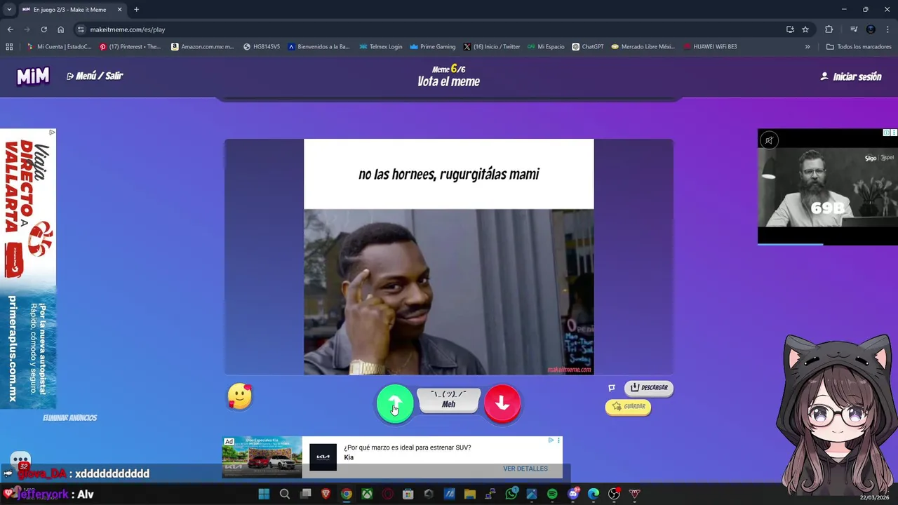The image size is (898, 505).
Task: Open the chat bubble icon at the chat overlay
Action: 20,459
